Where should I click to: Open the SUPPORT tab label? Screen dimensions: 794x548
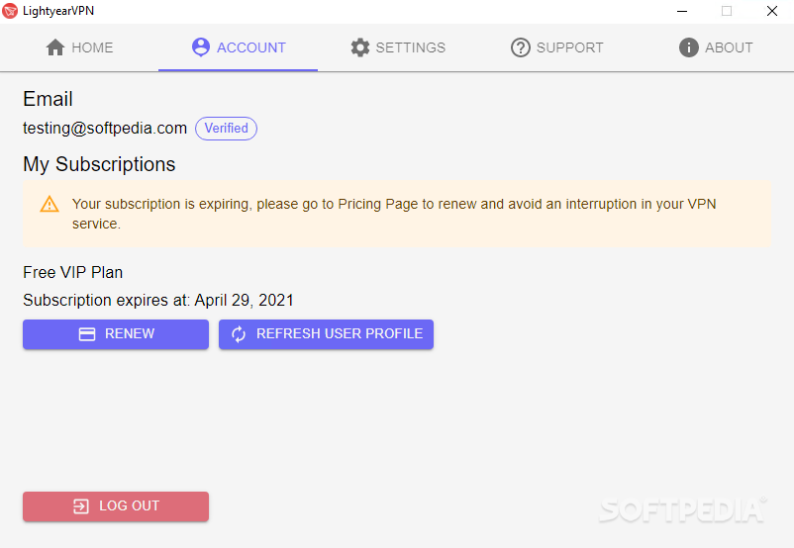click(x=569, y=47)
